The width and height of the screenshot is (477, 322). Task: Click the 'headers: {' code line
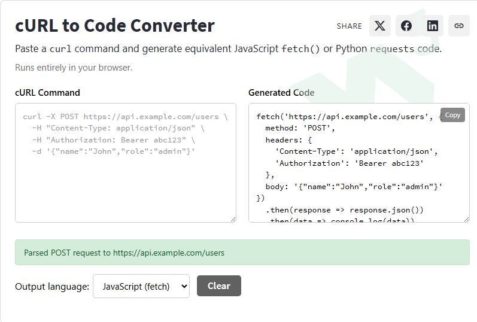(288, 140)
